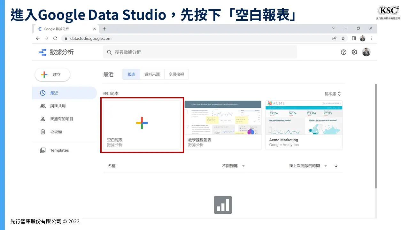The image size is (409, 230).
Task: Click the Templates gallery icon in sidebar
Action: [x=42, y=150]
